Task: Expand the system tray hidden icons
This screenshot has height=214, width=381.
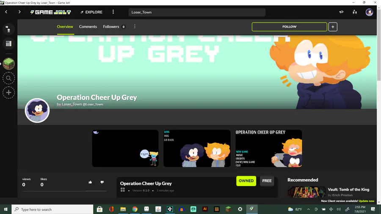Action: [x=308, y=209]
